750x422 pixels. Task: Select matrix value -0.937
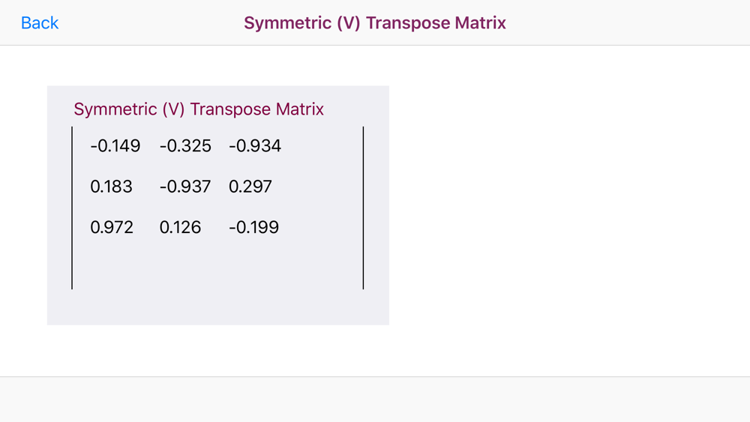(185, 187)
